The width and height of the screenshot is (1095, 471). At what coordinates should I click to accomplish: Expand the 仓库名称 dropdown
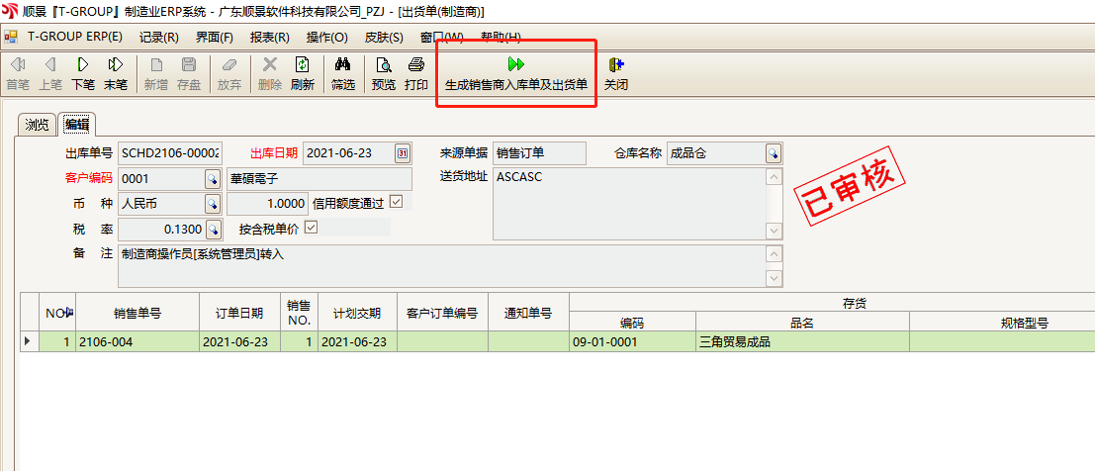[x=773, y=153]
